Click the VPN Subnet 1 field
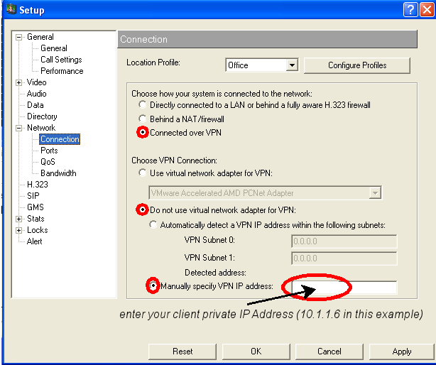The height and width of the screenshot is (365, 436). 344,258
